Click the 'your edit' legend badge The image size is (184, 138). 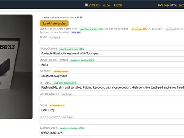[76, 33]
